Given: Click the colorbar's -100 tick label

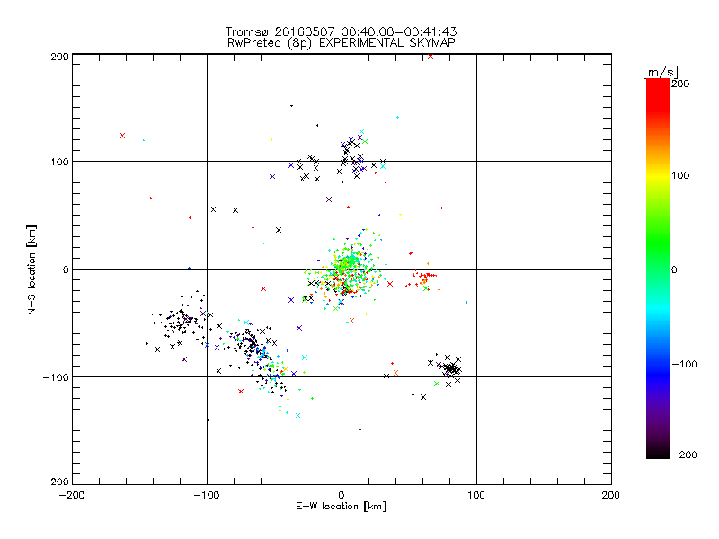Looking at the screenshot, I should 684,364.
